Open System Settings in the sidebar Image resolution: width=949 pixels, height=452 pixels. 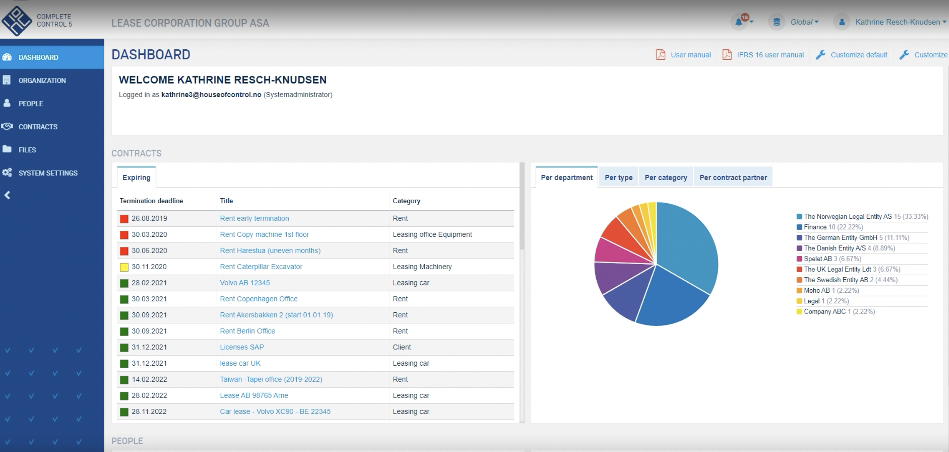coord(52,173)
